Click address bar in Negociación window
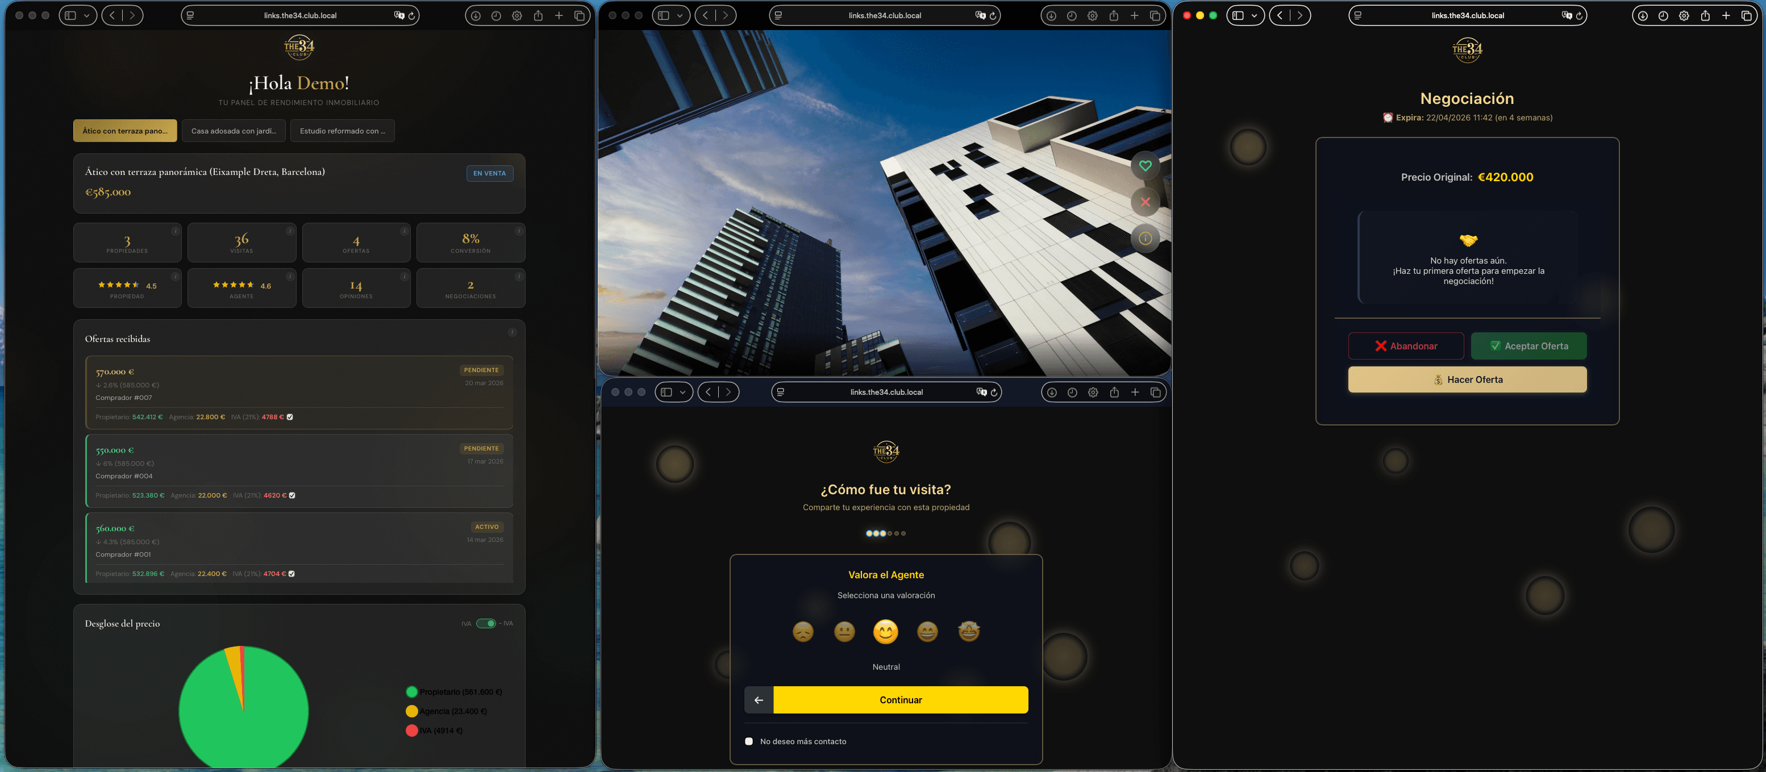This screenshot has height=772, width=1766. click(x=1467, y=16)
